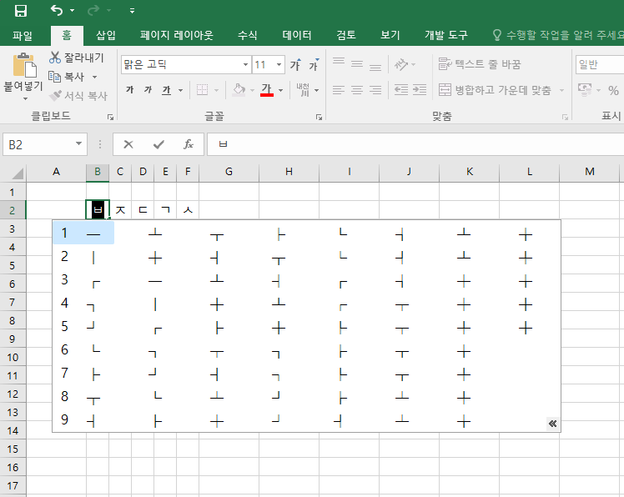
Task: Center text horizontally
Action: [357, 90]
